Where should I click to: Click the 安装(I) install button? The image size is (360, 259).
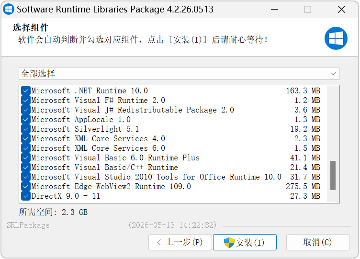point(245,242)
